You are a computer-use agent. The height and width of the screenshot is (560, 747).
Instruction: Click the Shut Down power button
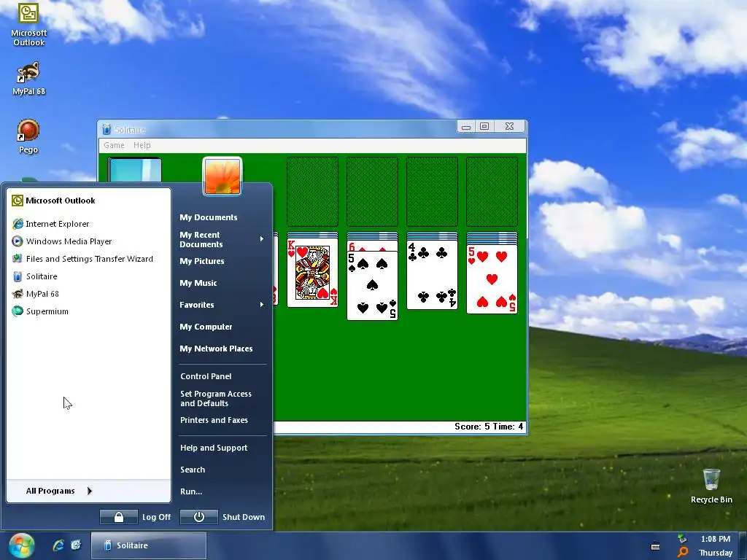point(198,517)
